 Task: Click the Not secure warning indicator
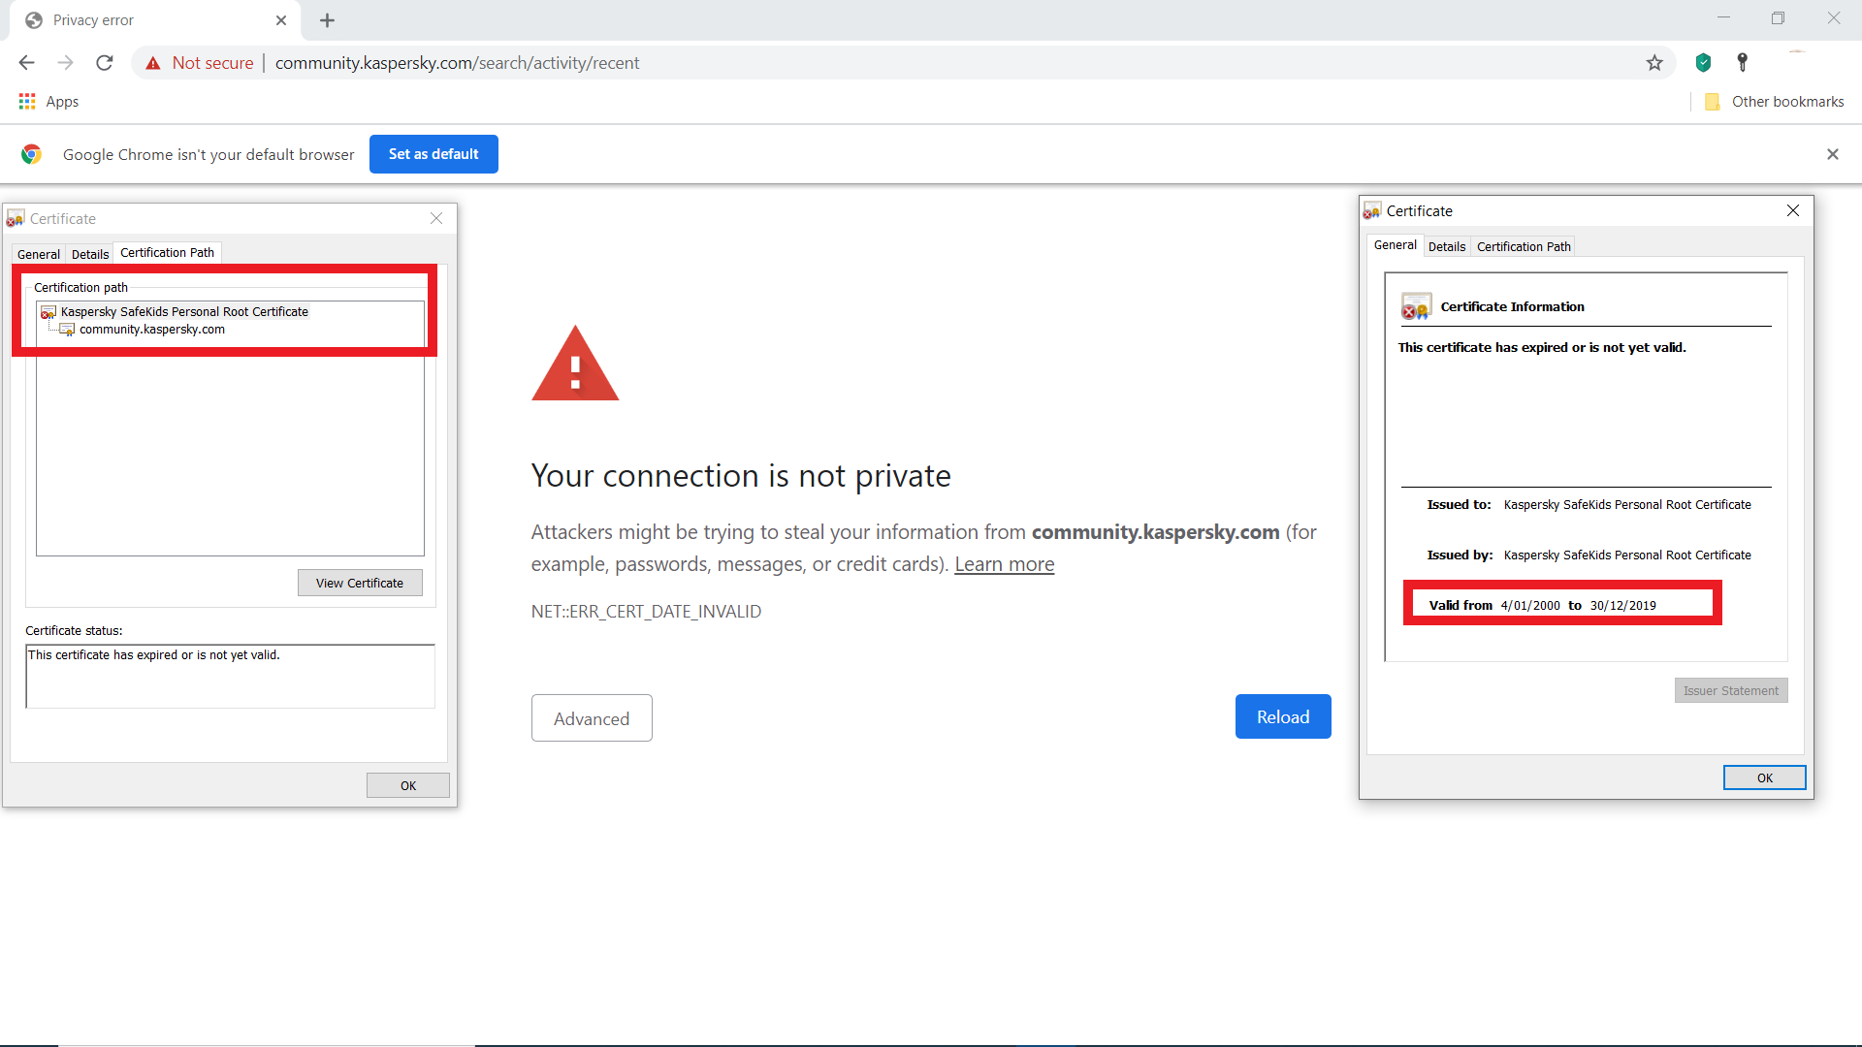[200, 63]
